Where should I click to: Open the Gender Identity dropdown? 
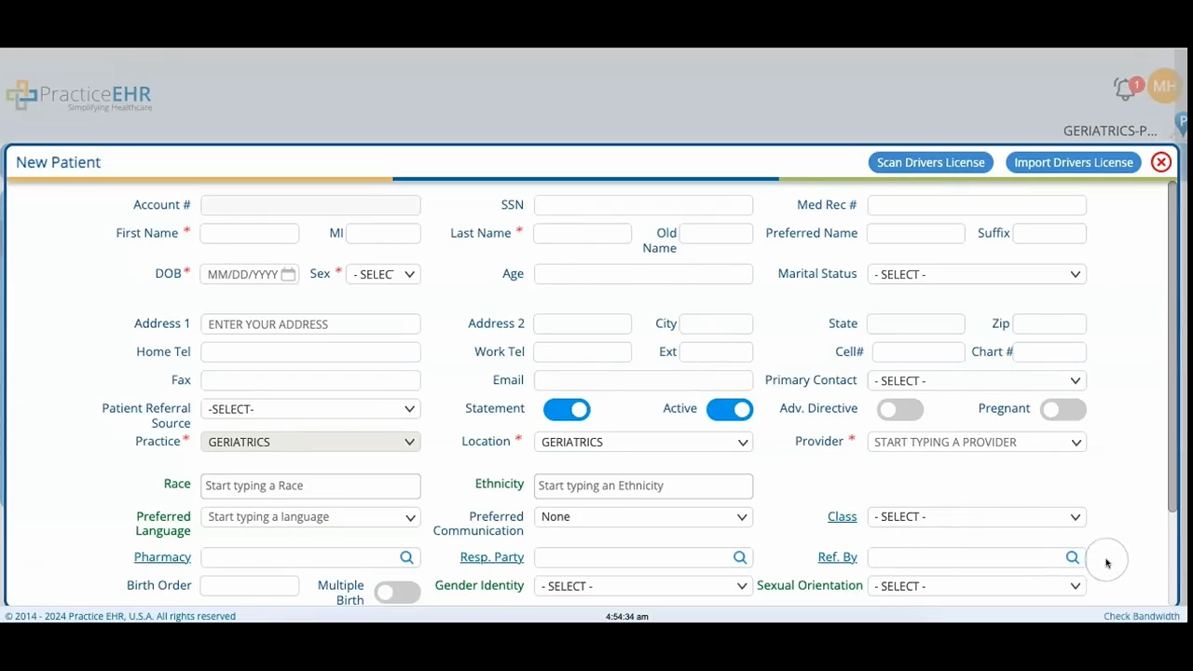(x=643, y=586)
